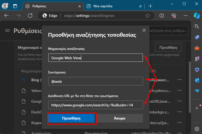This screenshot has height=134, width=202.
Task: Go back to previous page
Action: pos(6,16)
